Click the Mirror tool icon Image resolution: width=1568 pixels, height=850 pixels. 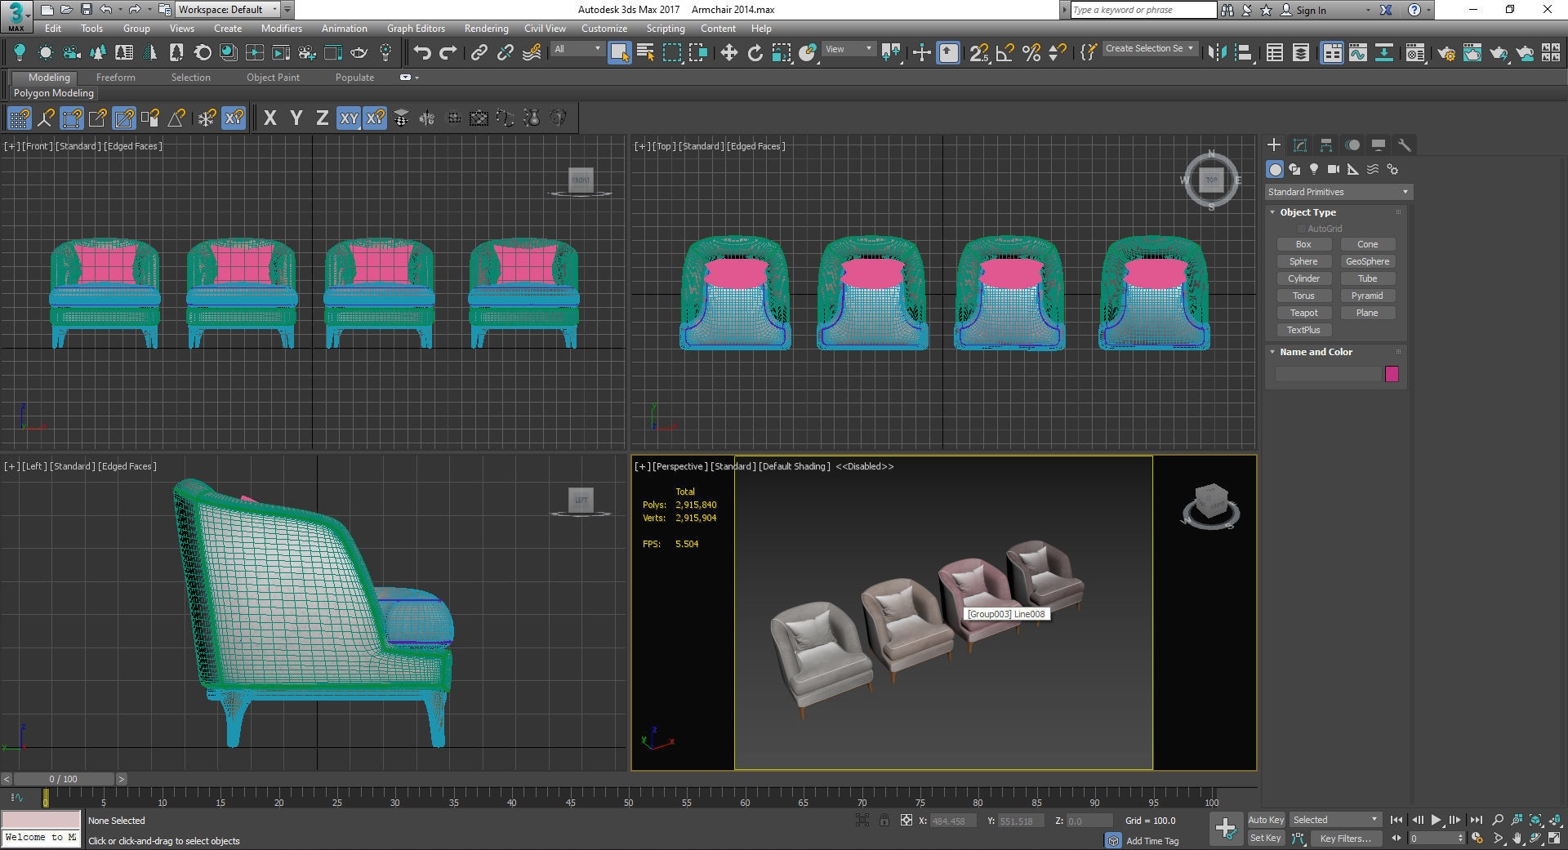coord(1217,53)
